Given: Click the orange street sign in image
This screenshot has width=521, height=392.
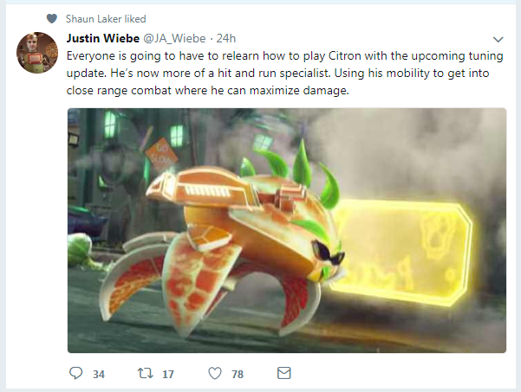Looking at the screenshot, I should pyautogui.click(x=161, y=155).
